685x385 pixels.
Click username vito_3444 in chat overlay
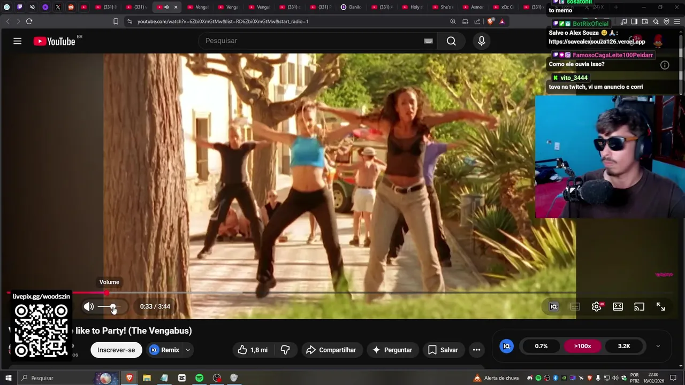coord(574,78)
